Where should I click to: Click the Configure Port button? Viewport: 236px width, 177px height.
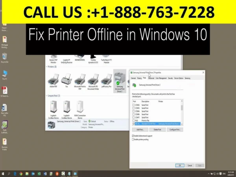(175, 129)
